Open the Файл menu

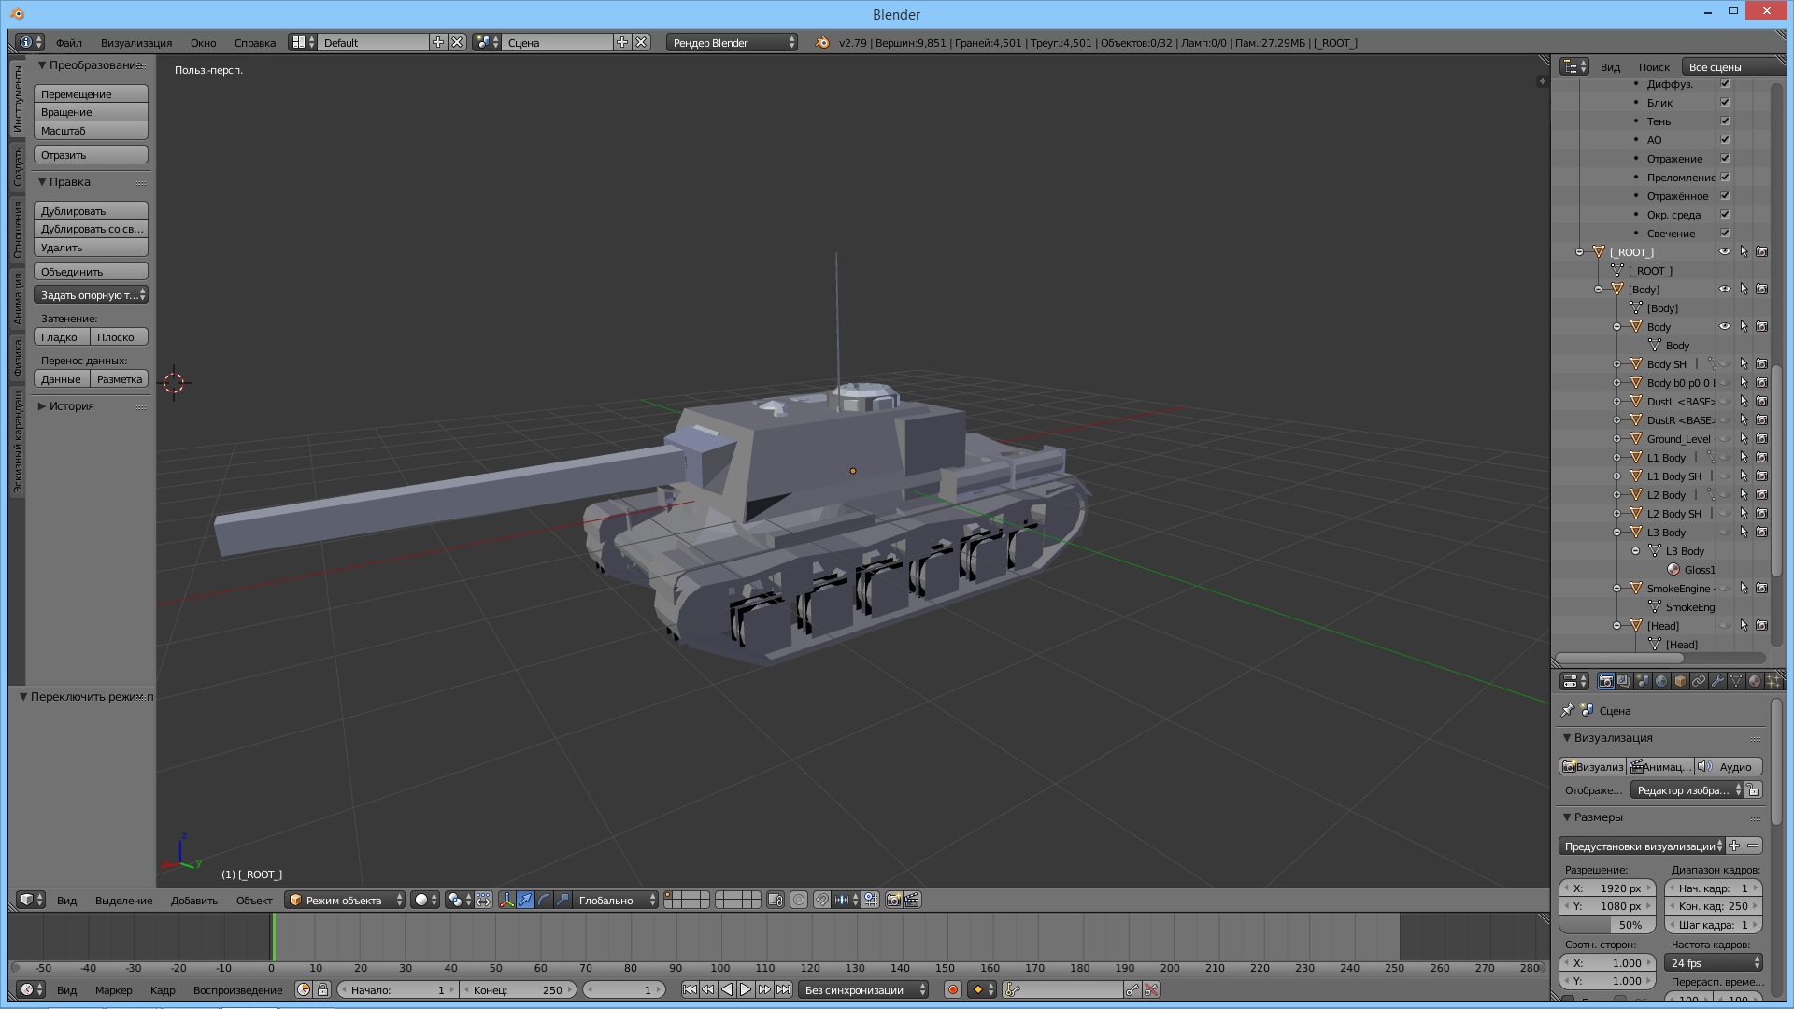click(68, 42)
